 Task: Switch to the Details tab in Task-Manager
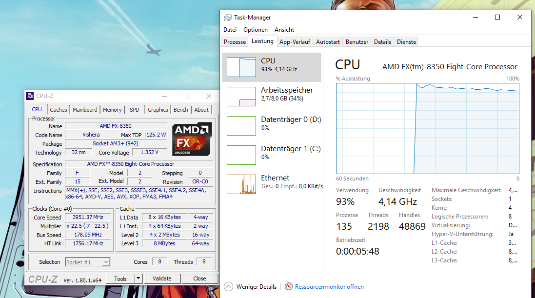tap(382, 42)
